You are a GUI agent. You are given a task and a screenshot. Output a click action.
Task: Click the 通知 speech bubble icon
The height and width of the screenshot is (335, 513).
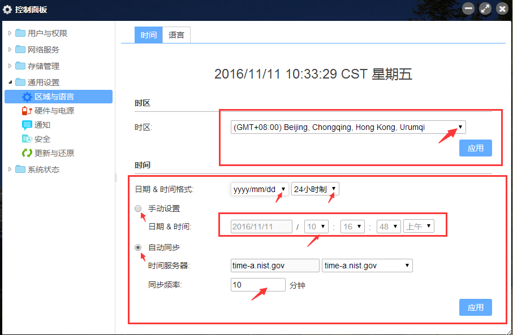pyautogui.click(x=27, y=125)
